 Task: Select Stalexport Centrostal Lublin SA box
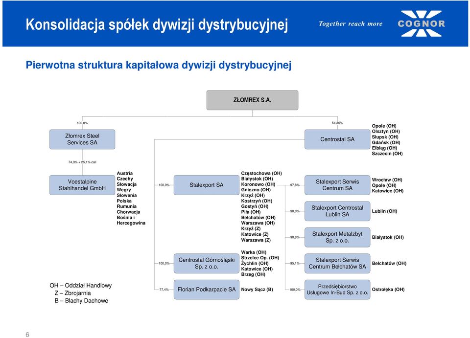[x=337, y=211]
